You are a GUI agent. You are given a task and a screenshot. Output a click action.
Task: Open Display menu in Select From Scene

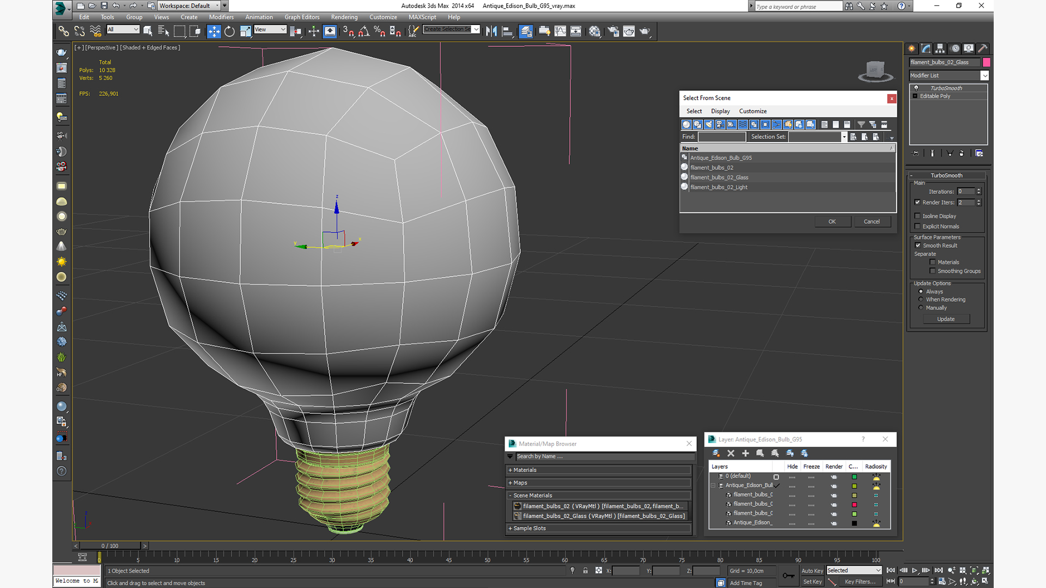point(720,111)
